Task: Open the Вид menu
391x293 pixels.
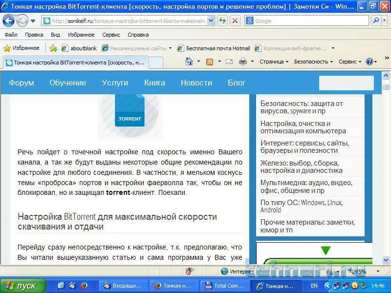Action: click(x=55, y=35)
